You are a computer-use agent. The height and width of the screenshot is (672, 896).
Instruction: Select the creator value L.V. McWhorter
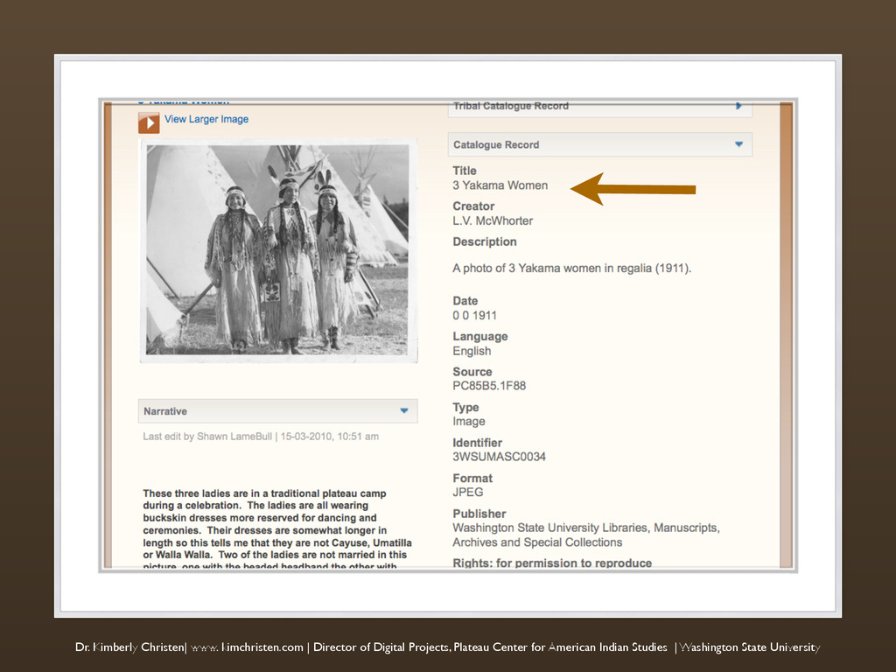pyautogui.click(x=493, y=220)
